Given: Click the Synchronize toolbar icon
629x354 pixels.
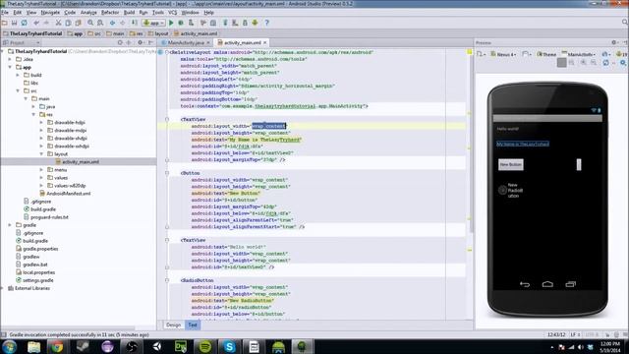Looking at the screenshot, I should [x=24, y=23].
